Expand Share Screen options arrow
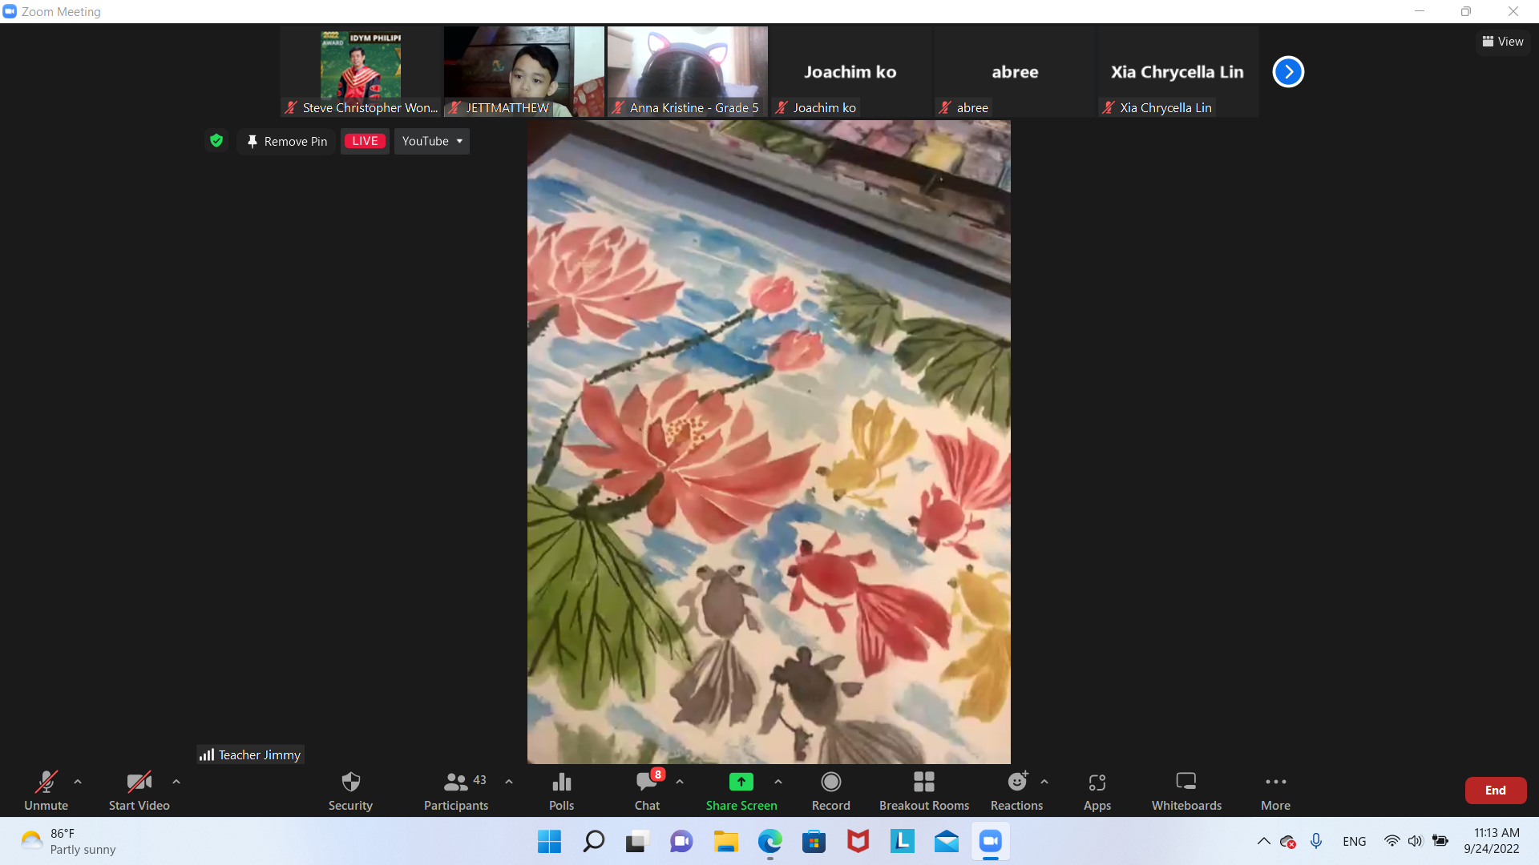The image size is (1539, 865). (778, 782)
